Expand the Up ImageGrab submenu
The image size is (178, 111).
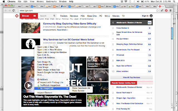pyautogui.click(x=52, y=88)
